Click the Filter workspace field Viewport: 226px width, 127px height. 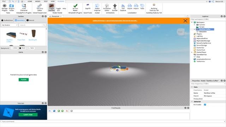pyautogui.click(x=208, y=19)
